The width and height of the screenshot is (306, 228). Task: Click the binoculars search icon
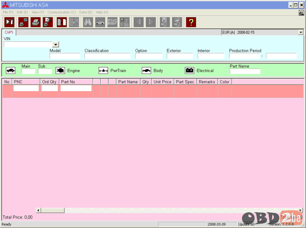(88, 22)
